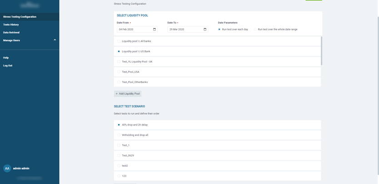Viewport: 379px width, 184px height.
Task: Click the liquidity pool list scrollbar
Action: (321, 51)
